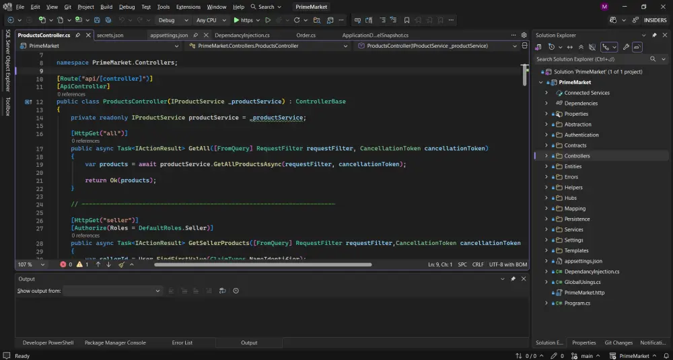Click the Switch Views icon in Solution Explorer
Image resolution: width=673 pixels, height=360 pixels.
(x=538, y=47)
